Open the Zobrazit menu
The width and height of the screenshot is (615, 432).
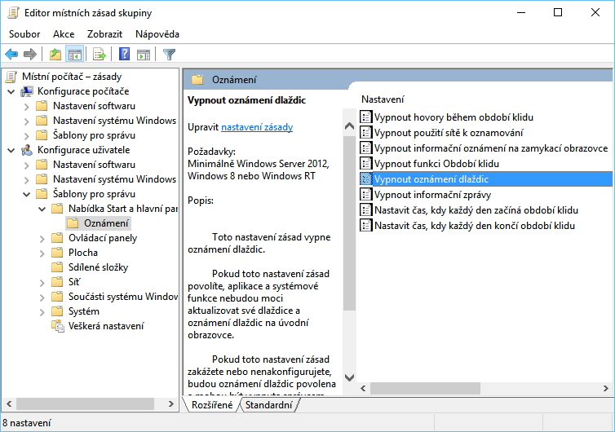[104, 34]
